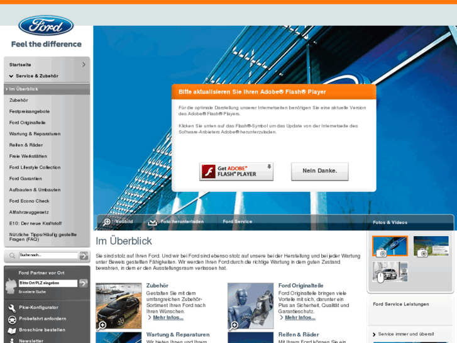The height and width of the screenshot is (343, 457).
Task: Click the Vollbild magnifier icon
Action: (x=107, y=222)
